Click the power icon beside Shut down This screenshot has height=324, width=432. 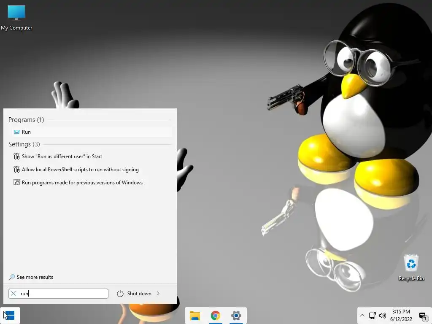(120, 294)
